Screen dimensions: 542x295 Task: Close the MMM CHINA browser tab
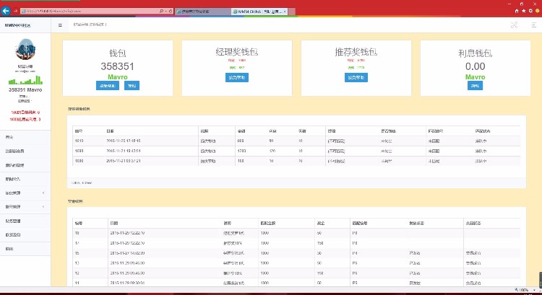[285, 12]
